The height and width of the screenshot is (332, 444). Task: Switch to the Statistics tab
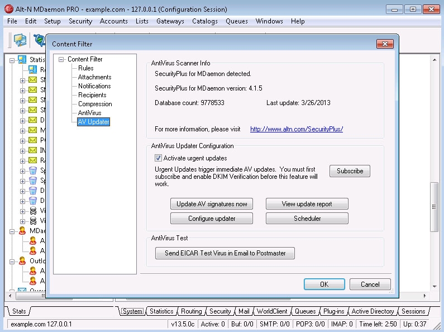161,311
